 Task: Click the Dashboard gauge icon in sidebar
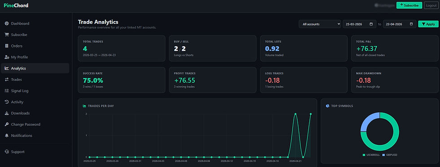click(7, 23)
